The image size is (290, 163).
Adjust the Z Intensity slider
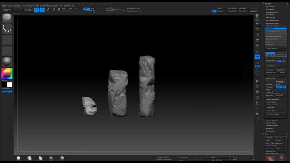click(92, 11)
